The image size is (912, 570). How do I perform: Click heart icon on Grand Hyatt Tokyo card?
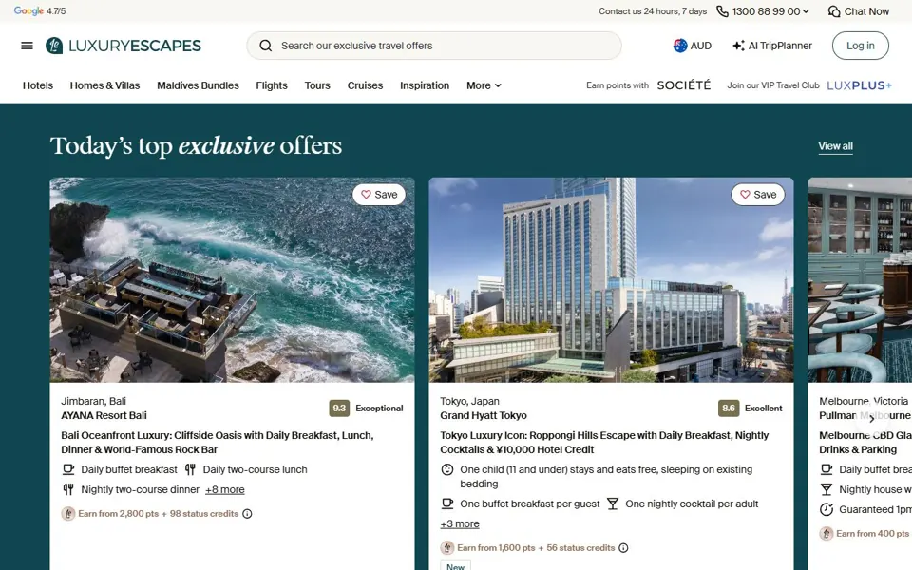click(745, 194)
